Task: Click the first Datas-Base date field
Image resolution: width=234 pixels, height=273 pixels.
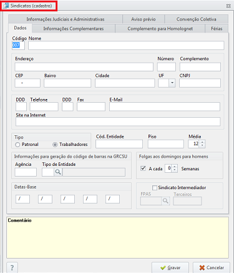Action: point(22,199)
